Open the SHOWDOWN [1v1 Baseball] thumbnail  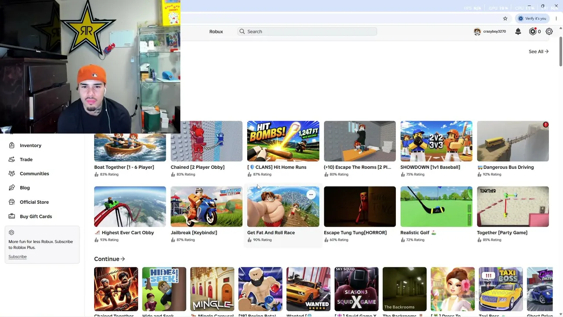[x=436, y=141]
